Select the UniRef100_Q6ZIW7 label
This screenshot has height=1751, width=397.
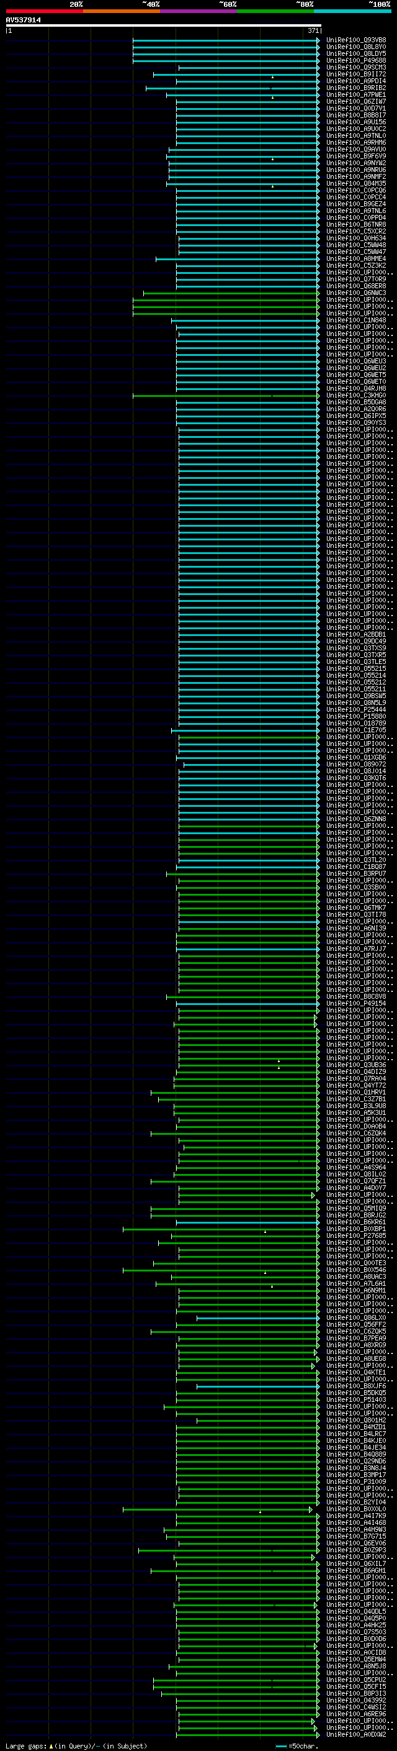point(355,101)
